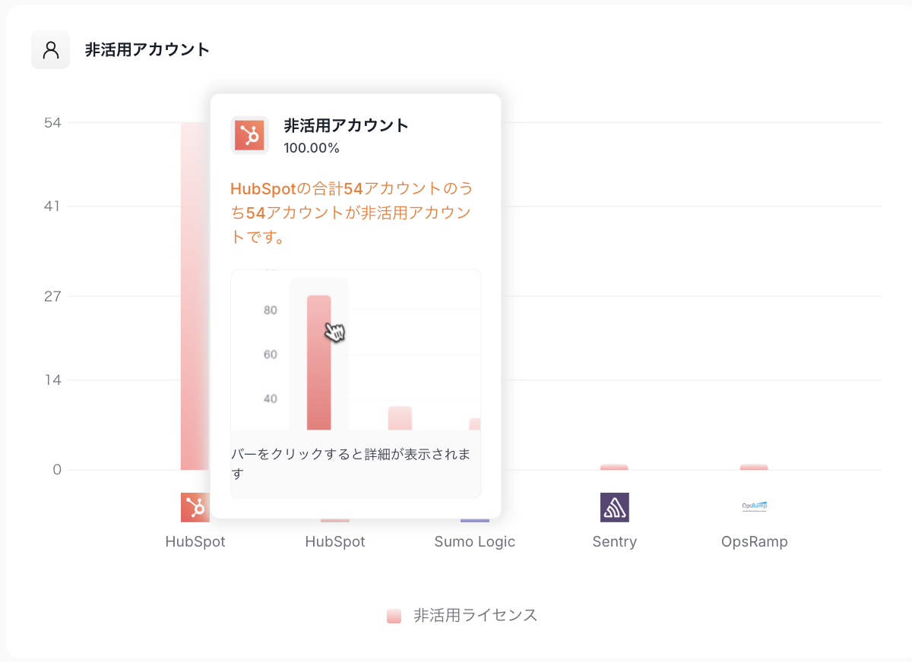Click the orange HubSpot summary text in tooltip
This screenshot has height=662, width=912.
click(x=351, y=213)
